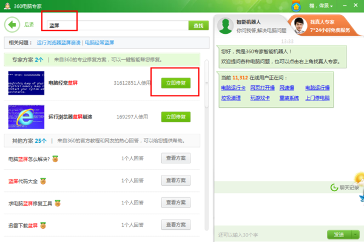Click medal icon beside 迅雷下载蓝屏

[x=43, y=225]
